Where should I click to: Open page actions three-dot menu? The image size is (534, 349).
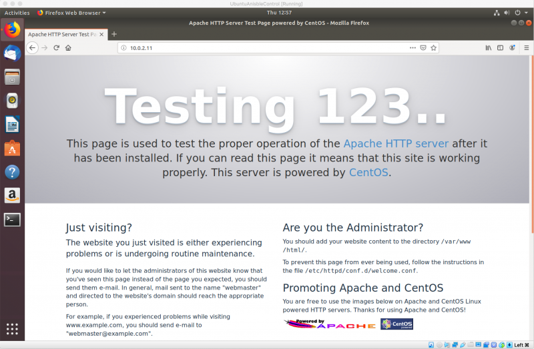point(413,48)
